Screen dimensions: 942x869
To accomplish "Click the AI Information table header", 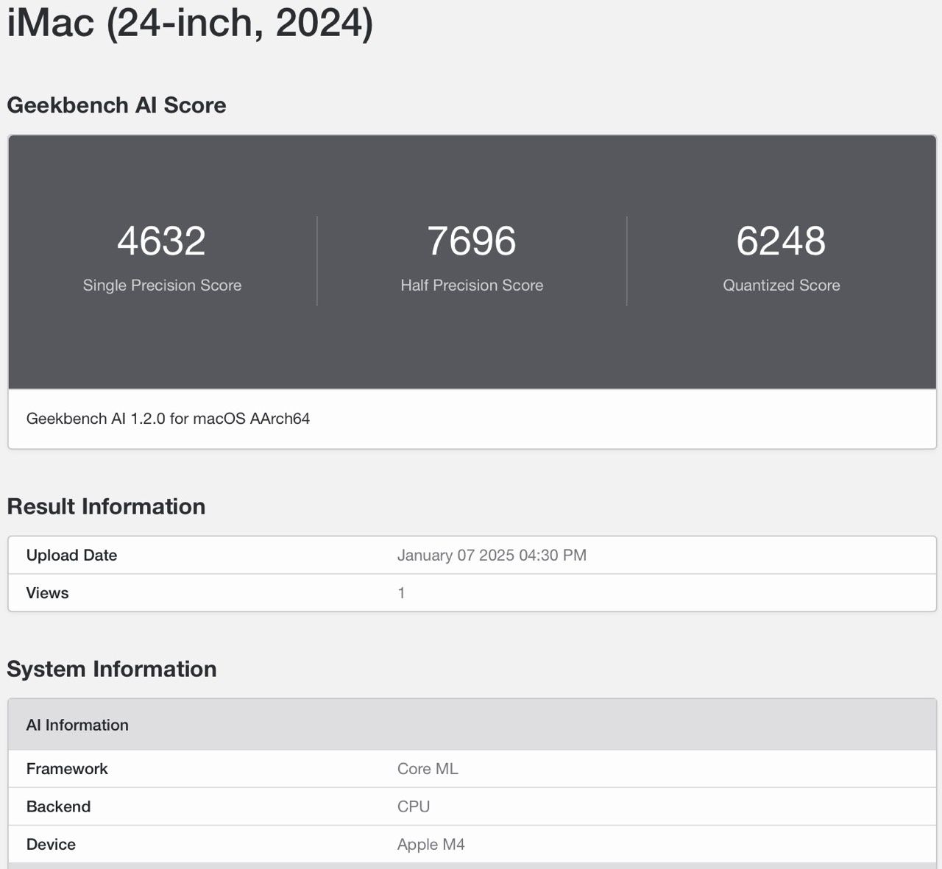I will pos(472,725).
